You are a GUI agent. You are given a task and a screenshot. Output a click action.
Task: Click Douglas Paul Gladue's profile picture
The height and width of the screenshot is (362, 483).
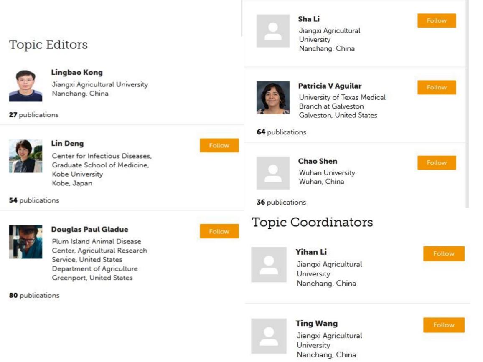[x=25, y=242]
